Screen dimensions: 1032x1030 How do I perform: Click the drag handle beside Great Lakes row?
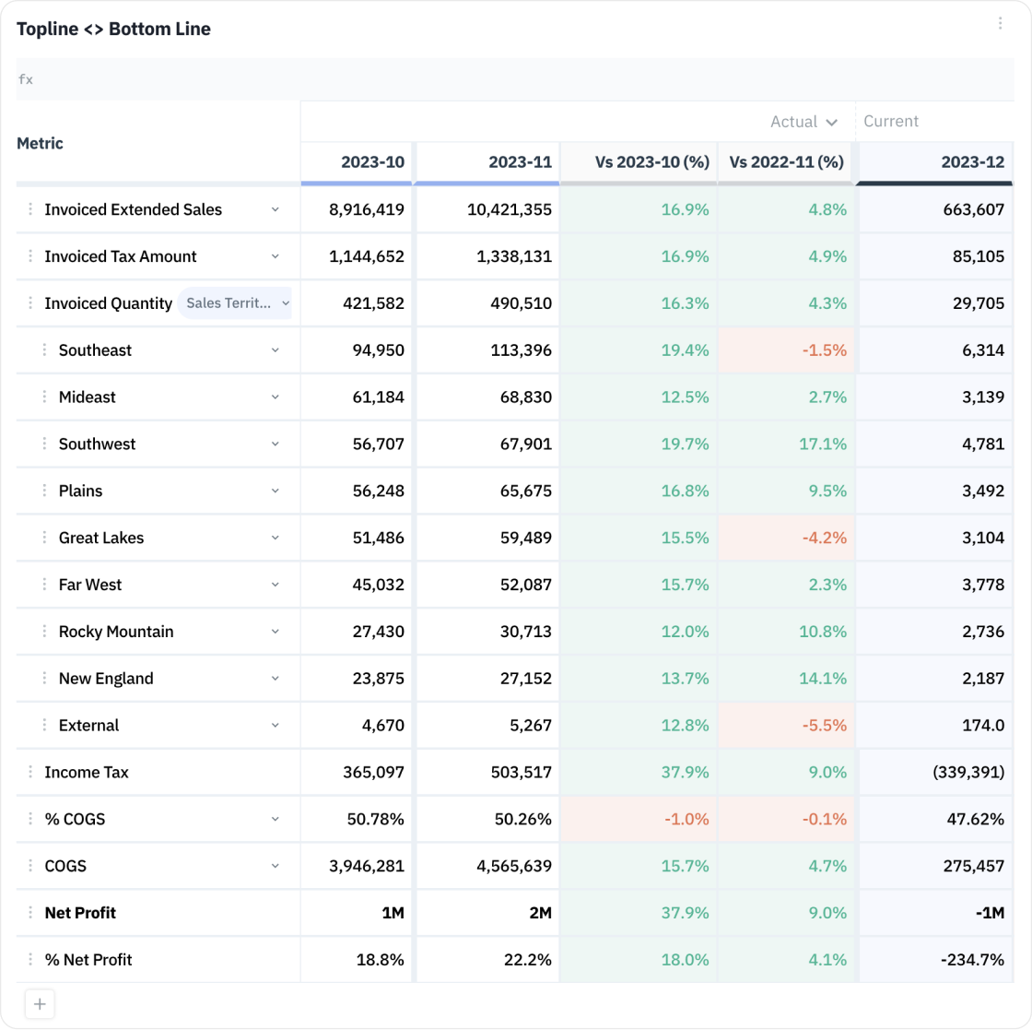[44, 538]
